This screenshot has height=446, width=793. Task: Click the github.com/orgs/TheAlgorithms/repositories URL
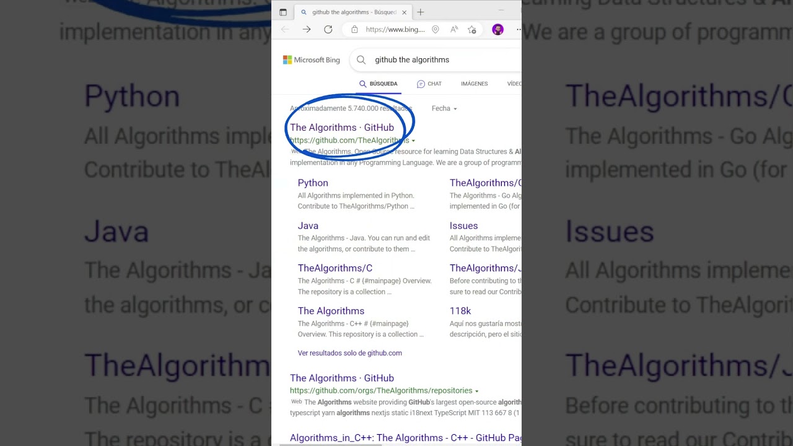[381, 391]
